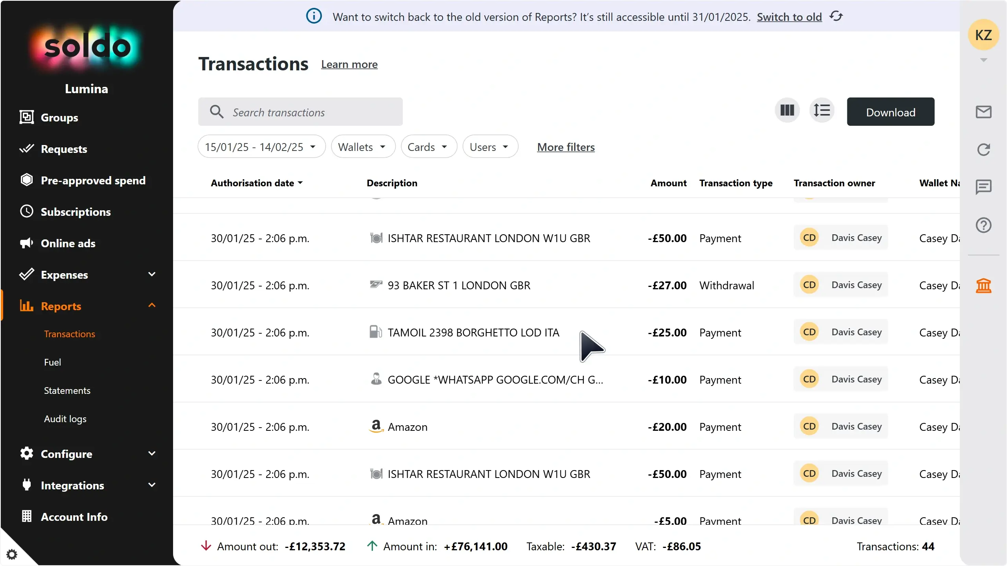The height and width of the screenshot is (566, 1007).
Task: Open Subscriptions in the sidebar
Action: 76,212
